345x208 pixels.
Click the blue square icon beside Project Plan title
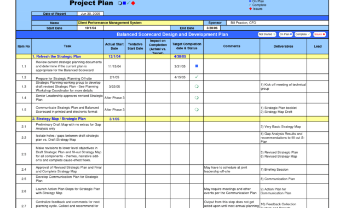pyautogui.click(x=124, y=3)
